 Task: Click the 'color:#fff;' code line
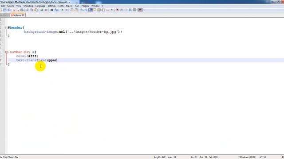coord(27,56)
